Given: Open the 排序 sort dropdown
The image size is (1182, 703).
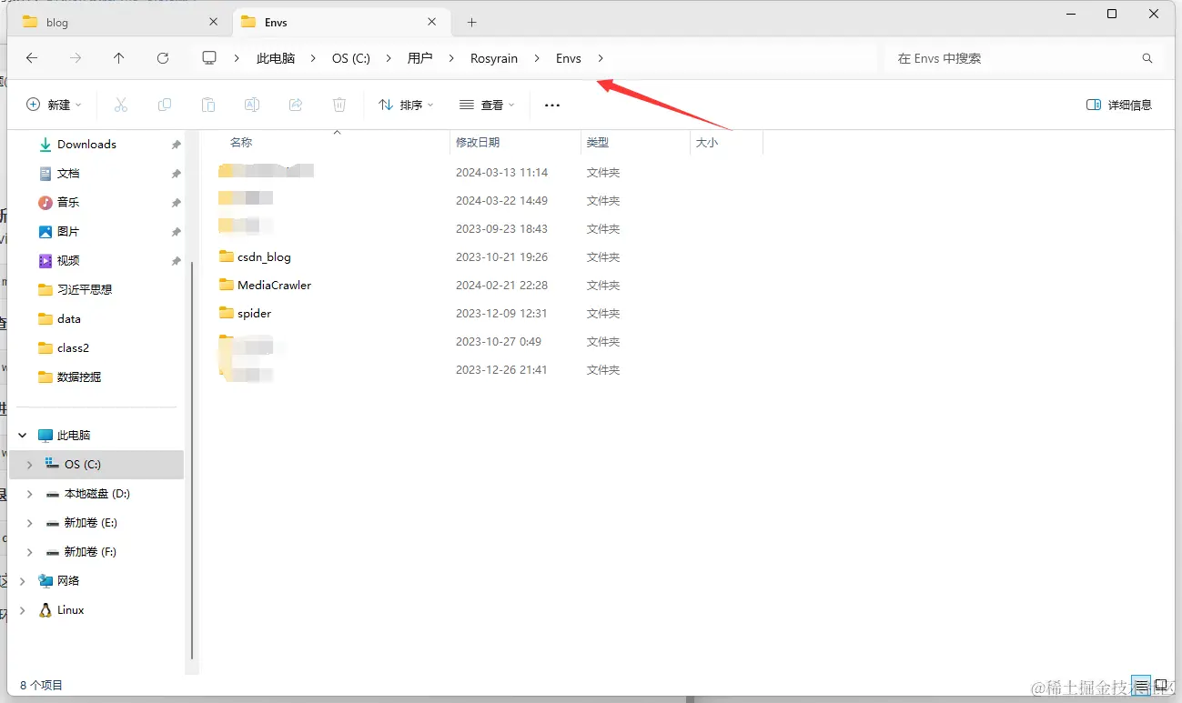Looking at the screenshot, I should (x=406, y=105).
